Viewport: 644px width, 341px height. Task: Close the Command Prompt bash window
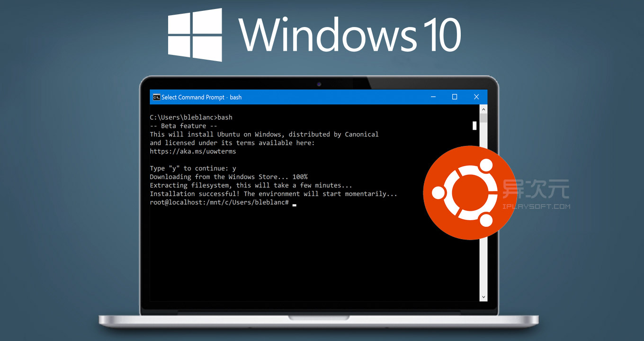point(476,97)
